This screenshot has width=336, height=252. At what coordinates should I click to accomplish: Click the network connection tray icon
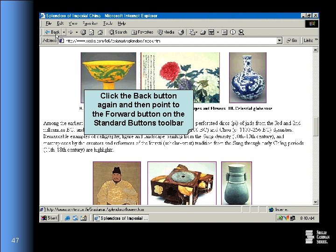pyautogui.click(x=293, y=218)
